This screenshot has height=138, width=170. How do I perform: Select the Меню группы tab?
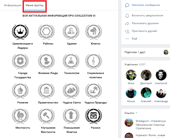35,5
